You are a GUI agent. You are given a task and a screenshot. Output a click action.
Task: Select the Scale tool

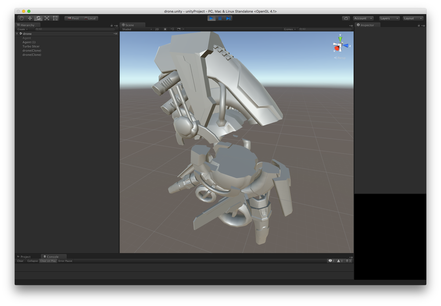coord(47,18)
